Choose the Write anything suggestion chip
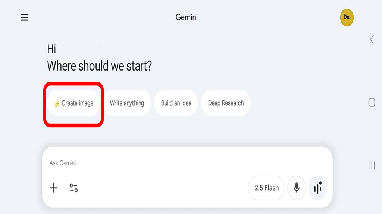This screenshot has height=214, width=382. tap(127, 103)
